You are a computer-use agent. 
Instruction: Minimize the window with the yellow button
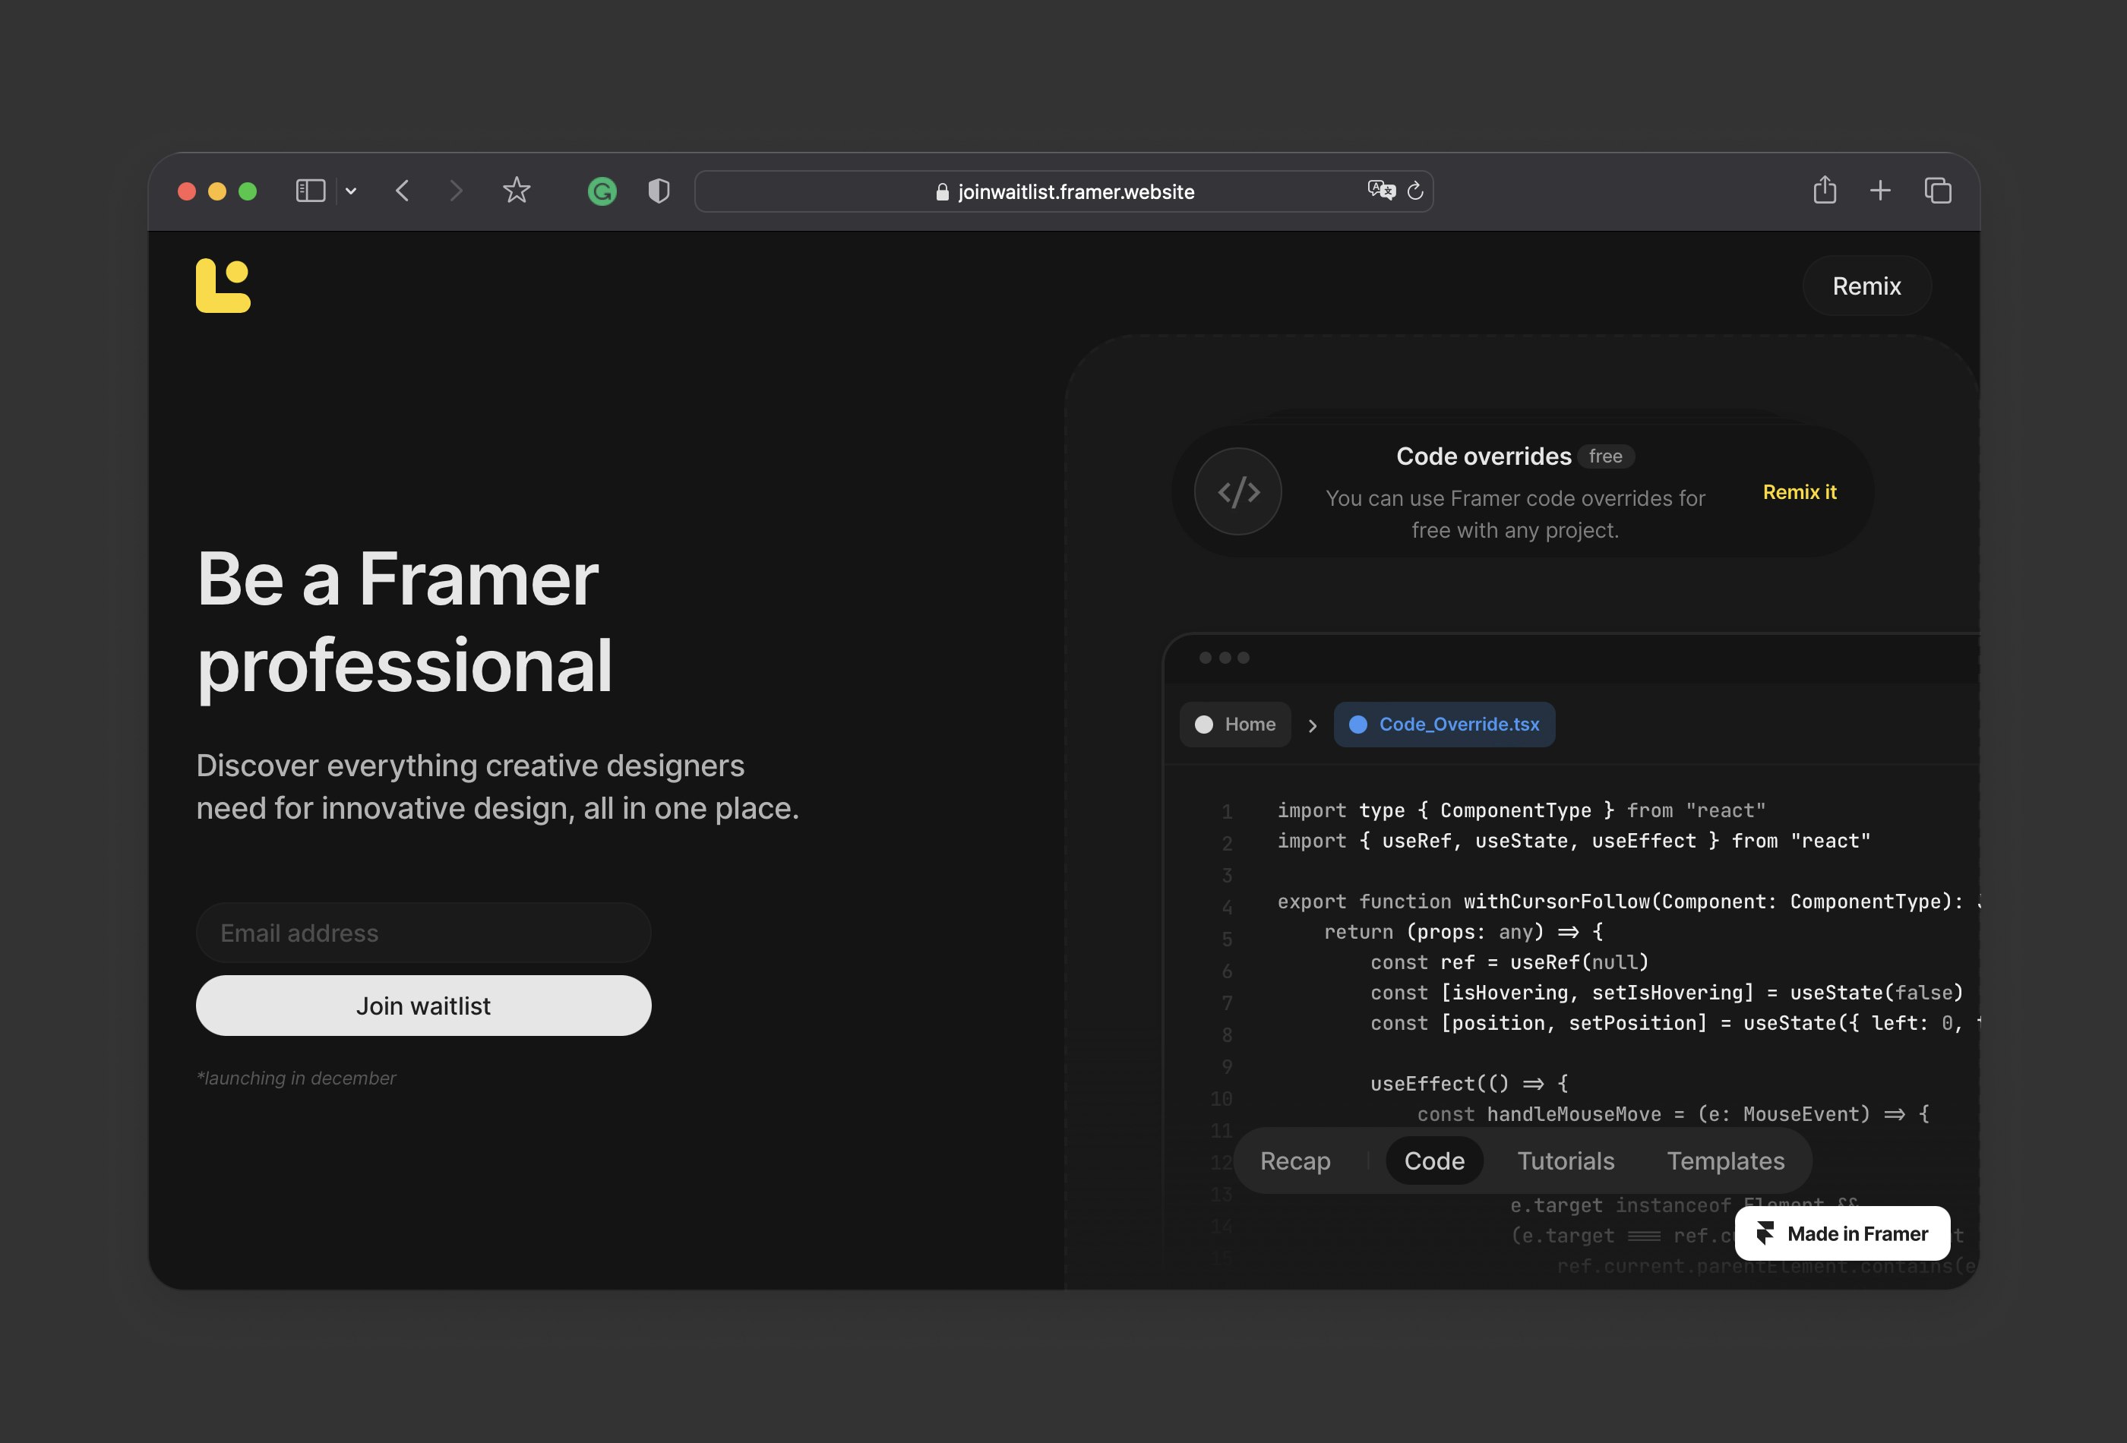[217, 191]
